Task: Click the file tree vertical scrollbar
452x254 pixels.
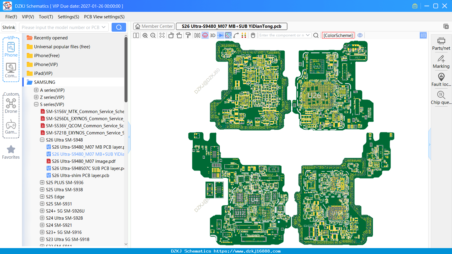Action: coord(126,70)
